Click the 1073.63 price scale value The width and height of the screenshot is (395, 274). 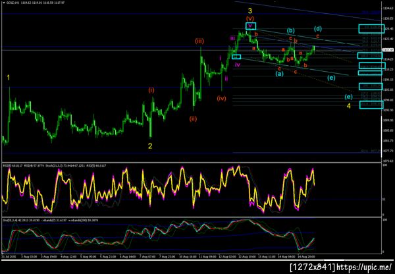tap(387, 161)
